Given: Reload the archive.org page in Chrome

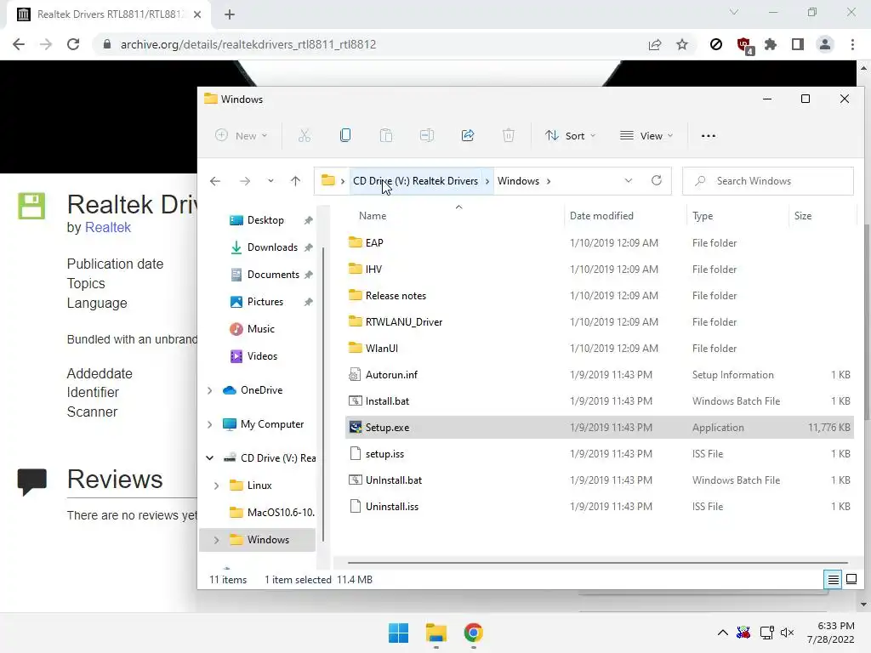Looking at the screenshot, I should pos(73,44).
